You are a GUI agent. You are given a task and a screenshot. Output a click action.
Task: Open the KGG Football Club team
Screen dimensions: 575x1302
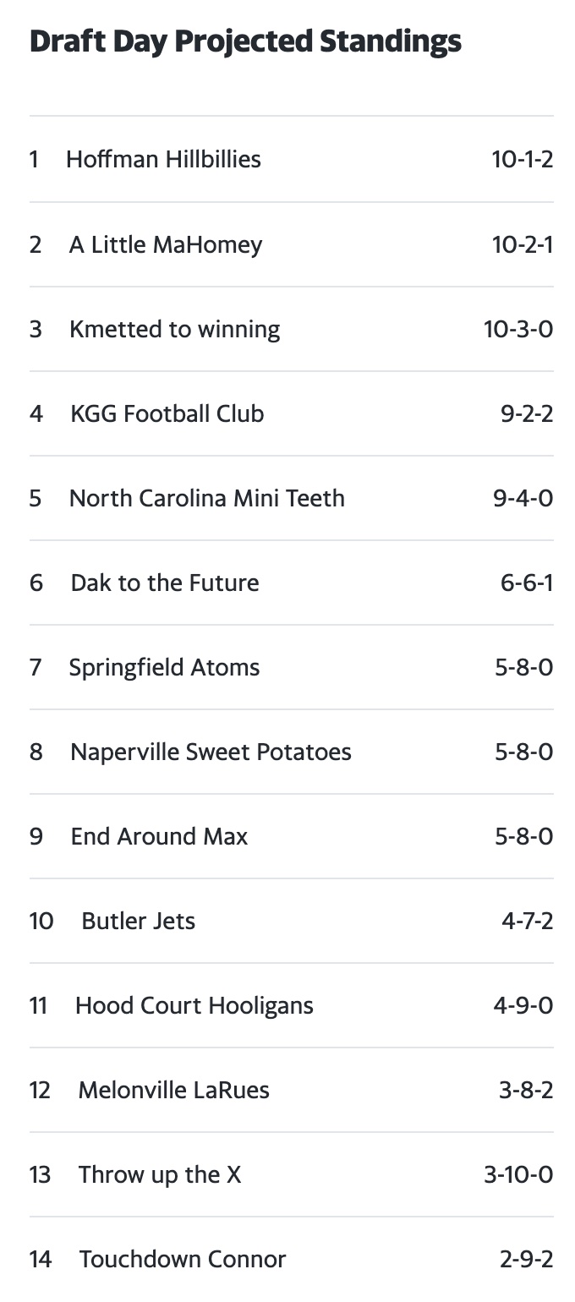point(167,413)
